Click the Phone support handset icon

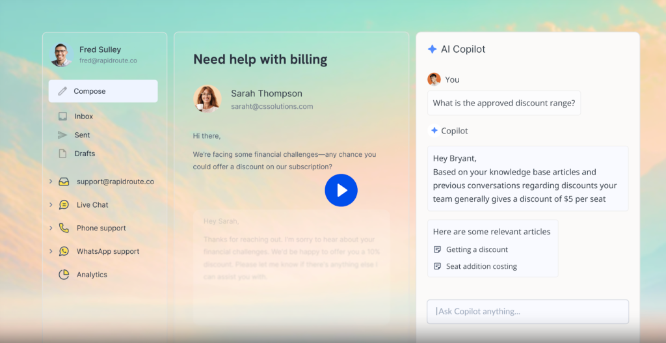(64, 228)
